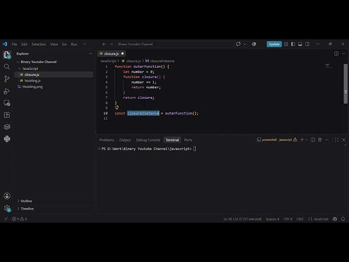Open the Run menu
Image resolution: width=349 pixels, height=262 pixels.
pyautogui.click(x=74, y=44)
